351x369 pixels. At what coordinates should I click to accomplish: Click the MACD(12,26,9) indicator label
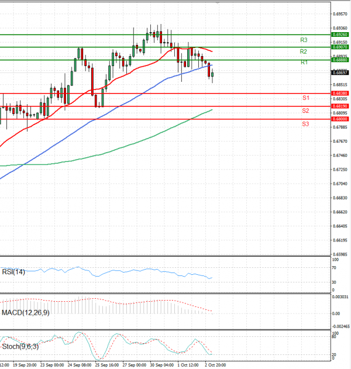pos(25,312)
